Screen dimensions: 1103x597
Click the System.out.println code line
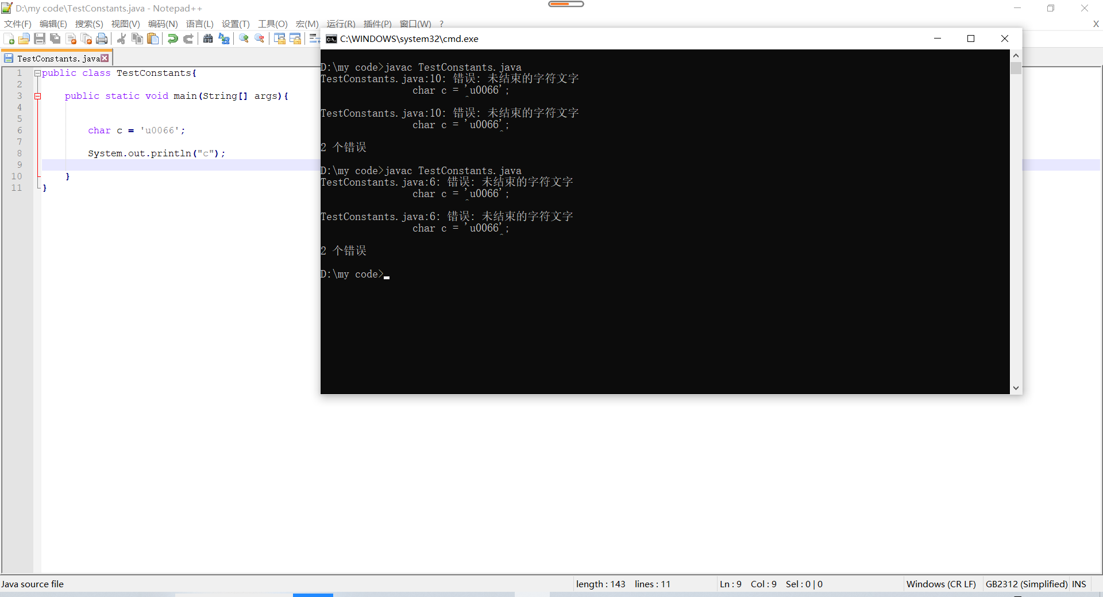156,153
